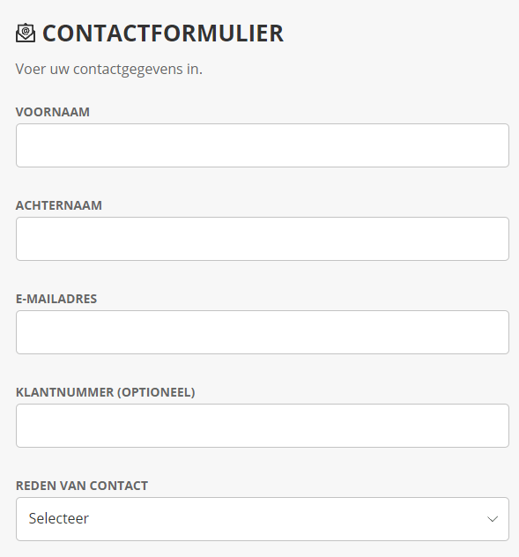Click the (OPTIONEEL) text in the label
Image resolution: width=519 pixels, height=557 pixels.
[156, 392]
